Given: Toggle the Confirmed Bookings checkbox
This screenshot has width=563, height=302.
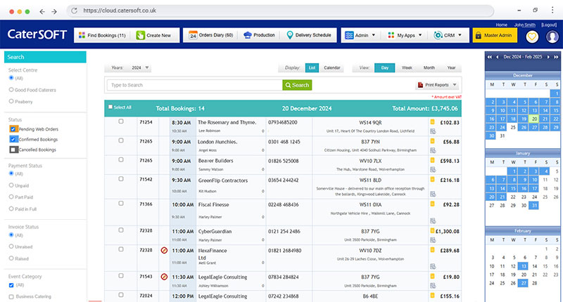Looking at the screenshot, I should click(x=13, y=139).
